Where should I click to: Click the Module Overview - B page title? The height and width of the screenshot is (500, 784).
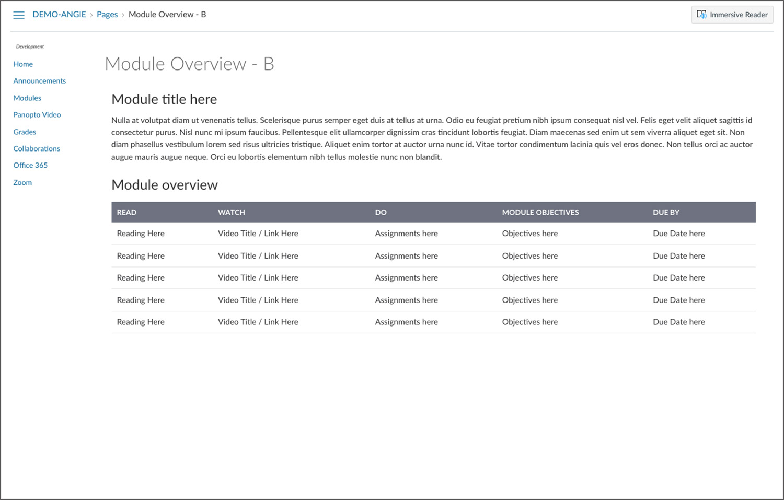coord(189,64)
